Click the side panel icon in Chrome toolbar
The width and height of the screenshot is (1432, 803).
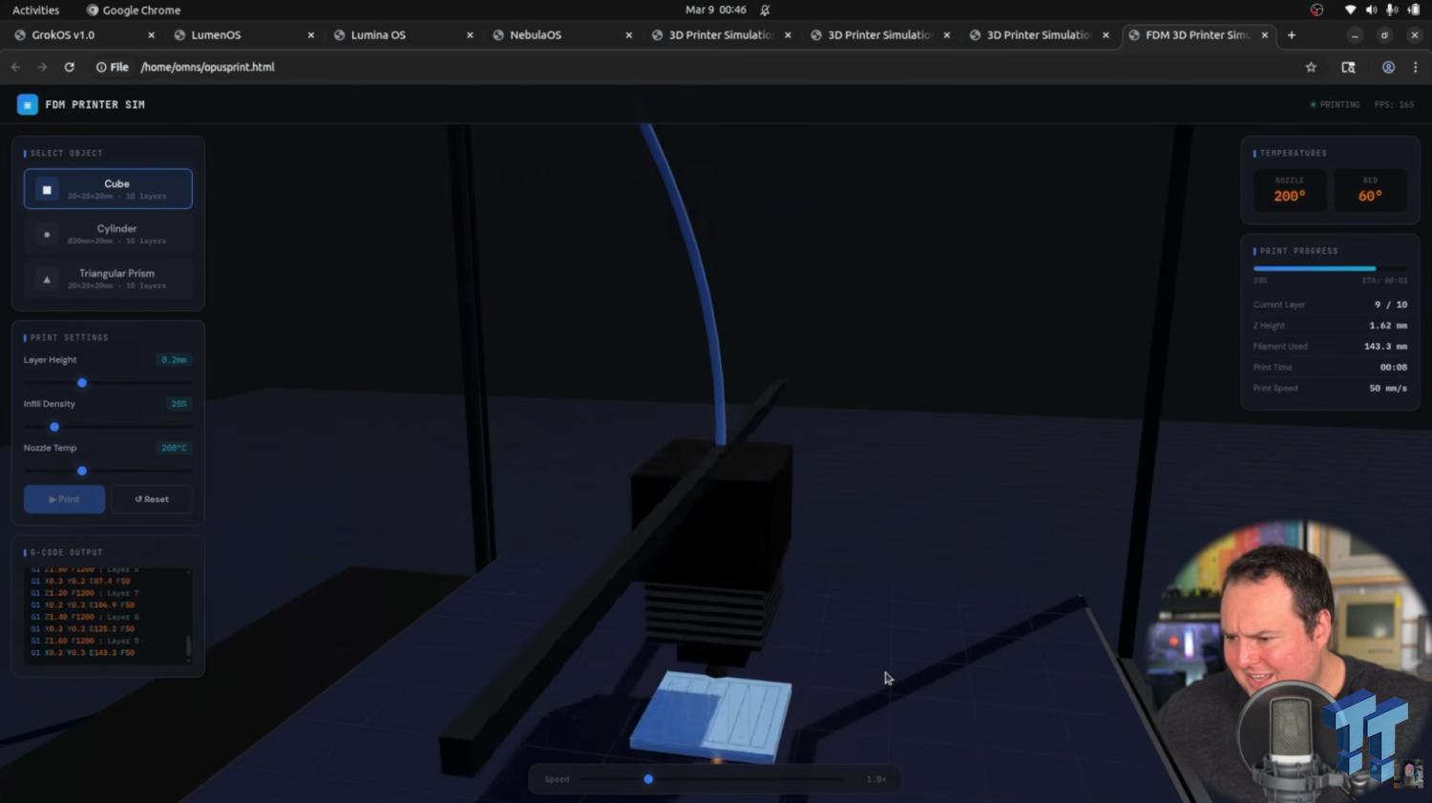click(x=1348, y=67)
